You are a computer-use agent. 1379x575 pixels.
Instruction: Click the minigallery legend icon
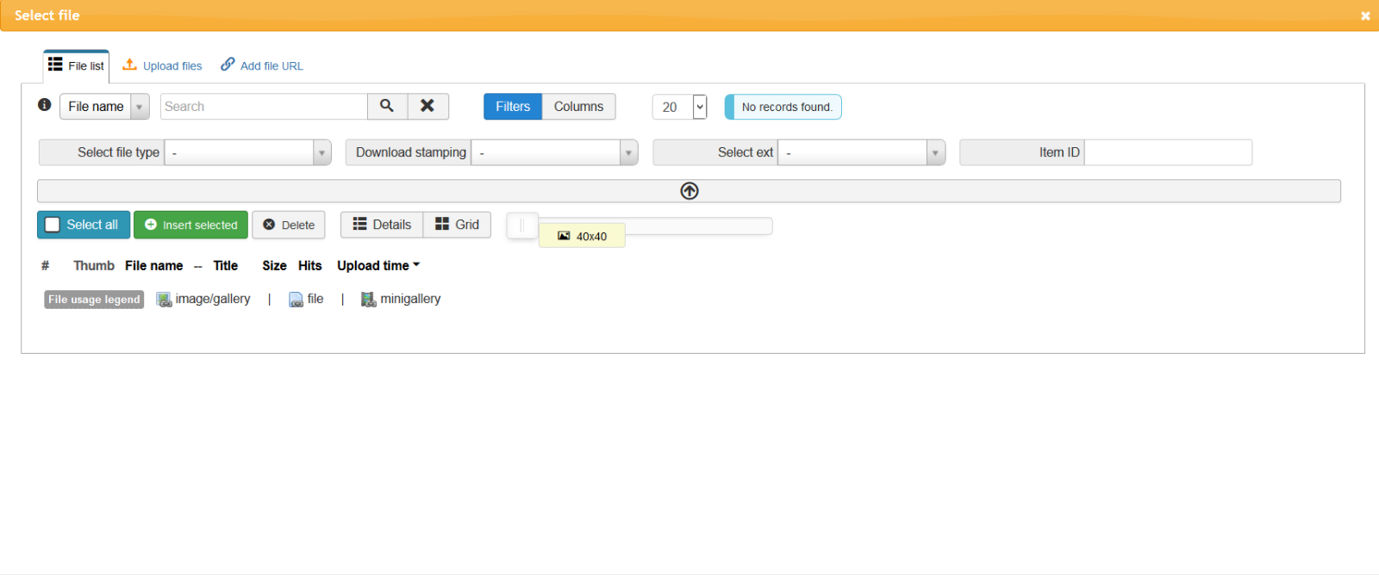[369, 300]
